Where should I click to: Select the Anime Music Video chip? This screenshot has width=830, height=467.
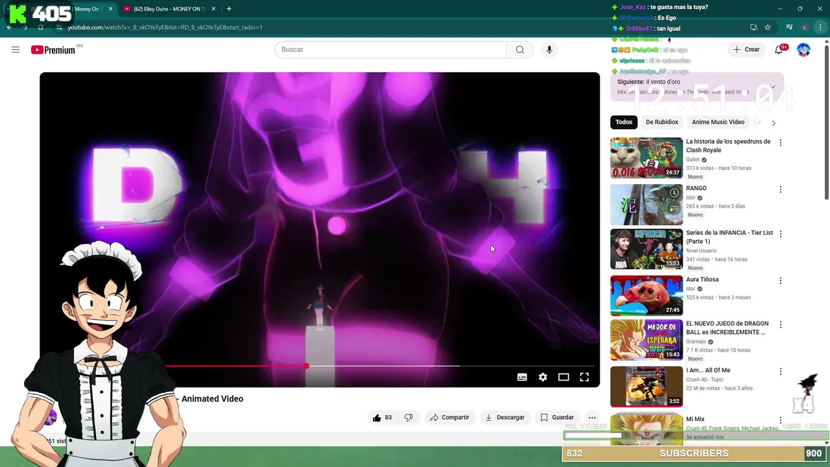(718, 122)
